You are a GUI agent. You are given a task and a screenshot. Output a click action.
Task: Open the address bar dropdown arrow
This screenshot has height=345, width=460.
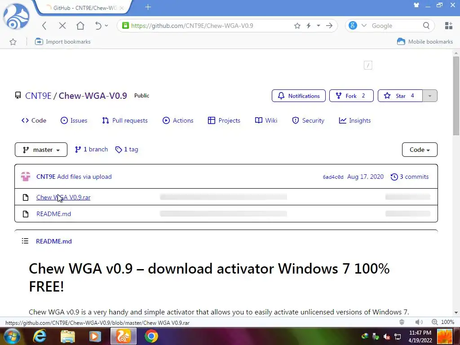click(318, 26)
